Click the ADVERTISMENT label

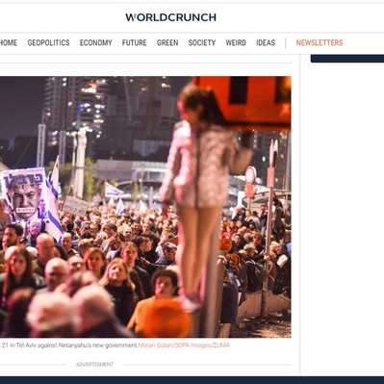[94, 365]
